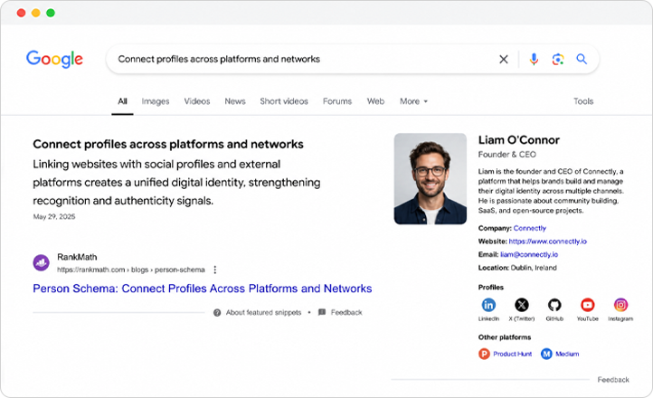Image resolution: width=653 pixels, height=398 pixels.
Task: Switch to the Short videos tab
Action: tap(284, 101)
